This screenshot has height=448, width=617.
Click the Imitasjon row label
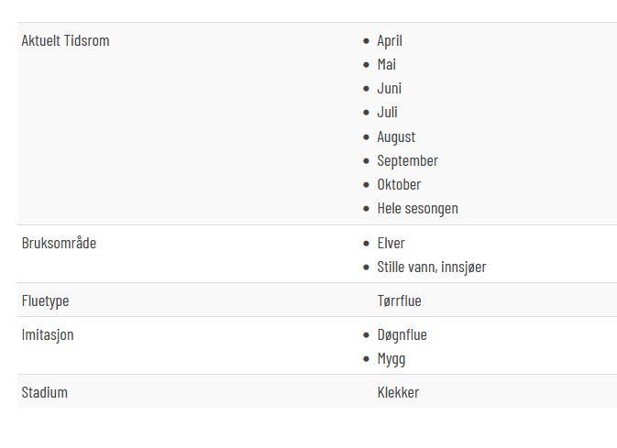pos(48,335)
